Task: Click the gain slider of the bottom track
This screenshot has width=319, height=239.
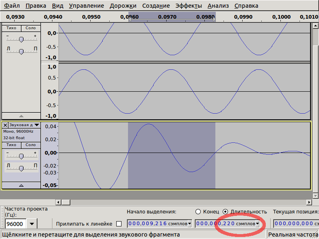Action: (x=21, y=156)
